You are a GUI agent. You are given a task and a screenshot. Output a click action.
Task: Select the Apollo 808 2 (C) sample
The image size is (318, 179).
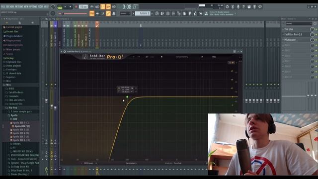22,126
